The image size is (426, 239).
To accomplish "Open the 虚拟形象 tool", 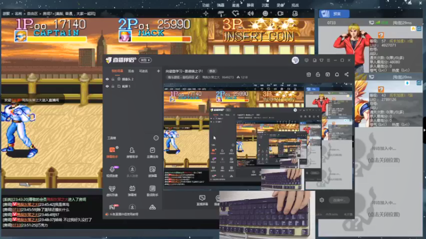I will click(112, 191).
